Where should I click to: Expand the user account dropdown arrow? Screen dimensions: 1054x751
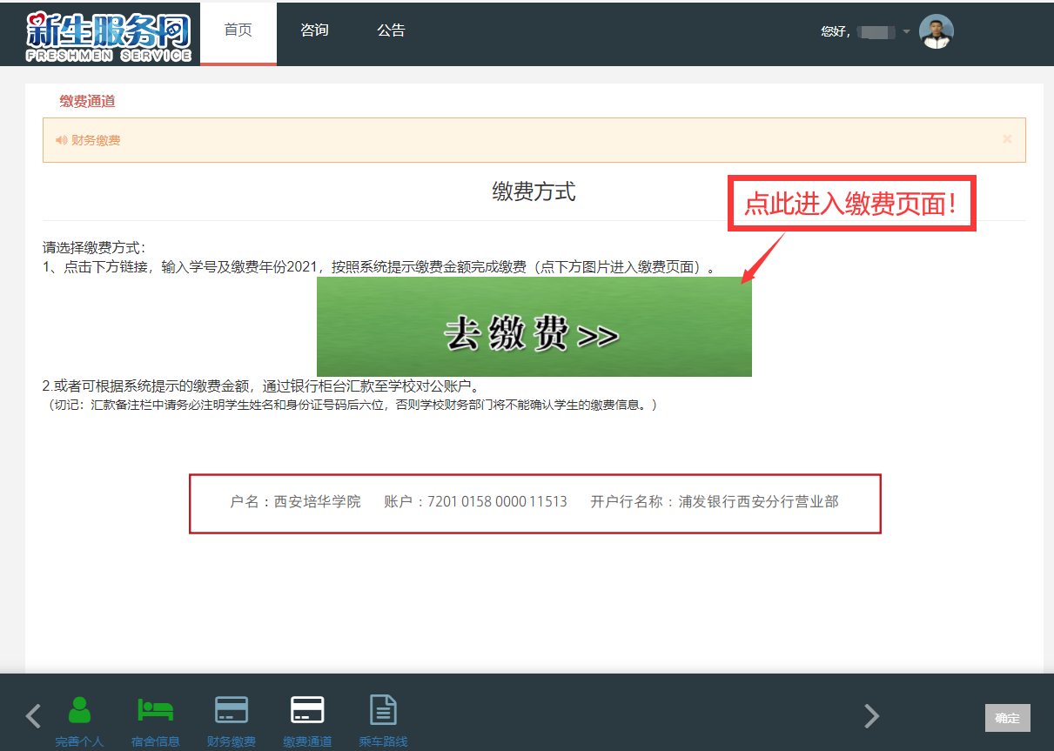click(906, 32)
